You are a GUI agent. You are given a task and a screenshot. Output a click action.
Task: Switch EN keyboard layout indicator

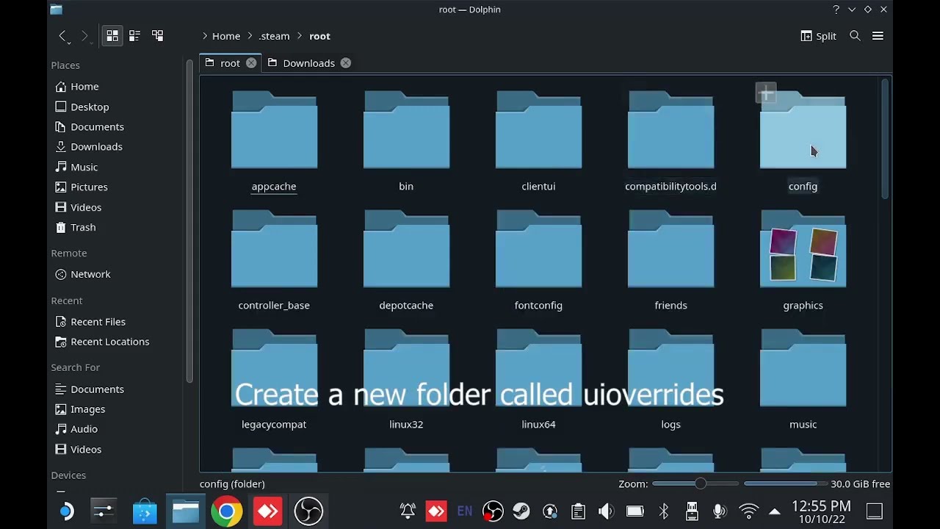[465, 511]
